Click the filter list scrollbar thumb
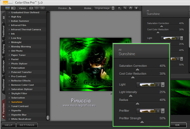Viewport: 190px width, 129px height. pos(48,118)
